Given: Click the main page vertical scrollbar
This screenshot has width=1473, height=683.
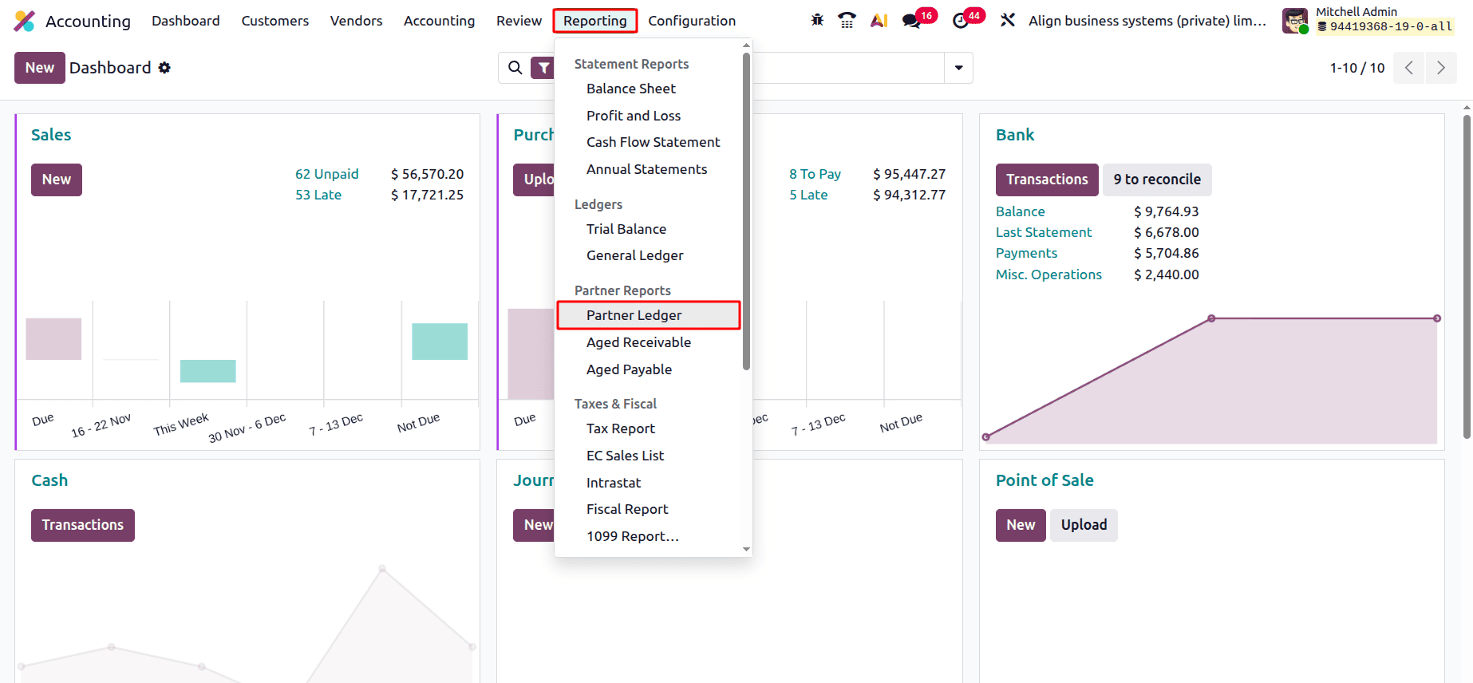Looking at the screenshot, I should pyautogui.click(x=1467, y=276).
